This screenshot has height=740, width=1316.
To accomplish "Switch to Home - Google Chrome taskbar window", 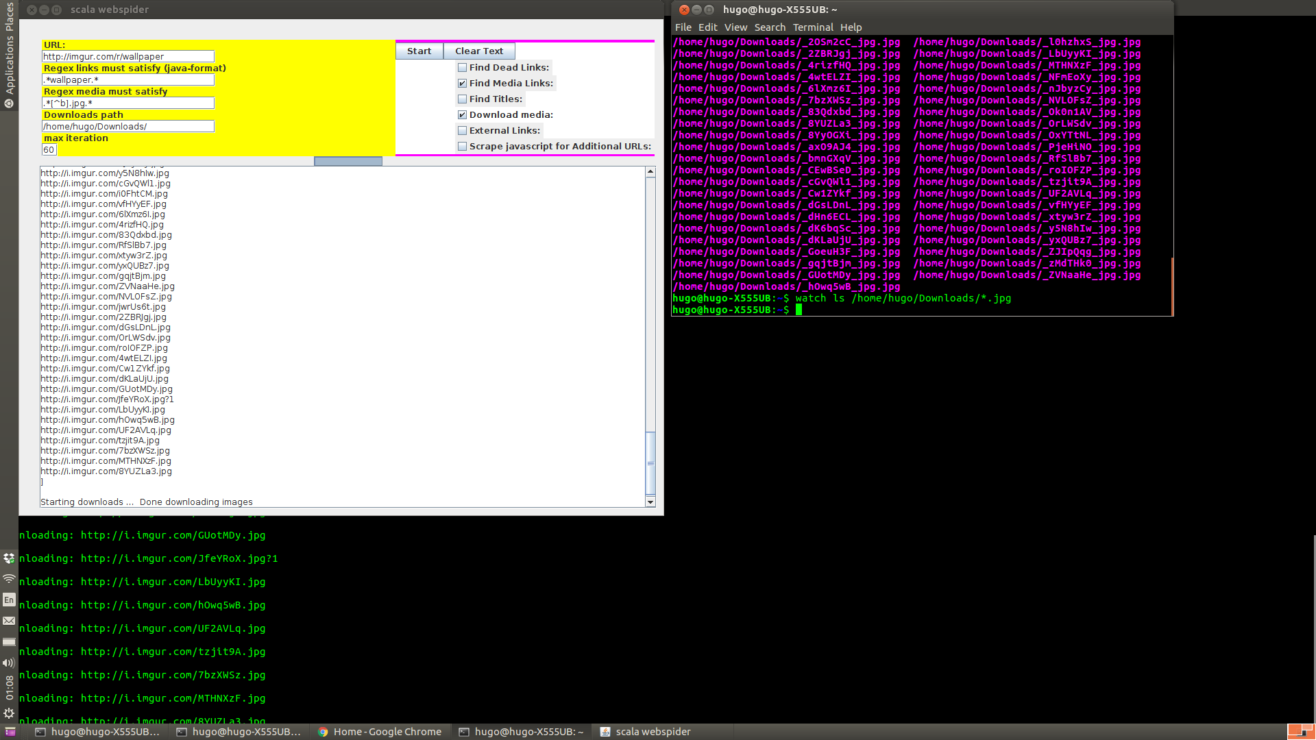I will (380, 732).
